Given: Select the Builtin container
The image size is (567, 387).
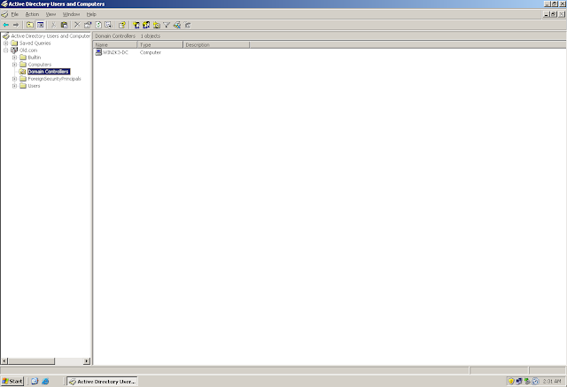Looking at the screenshot, I should tap(35, 58).
